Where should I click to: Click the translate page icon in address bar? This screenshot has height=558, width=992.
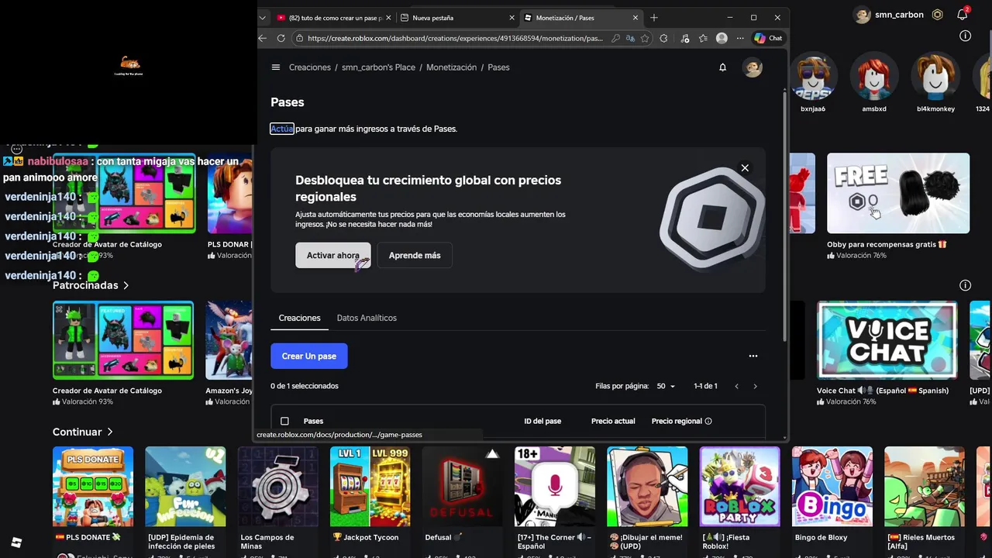(630, 38)
